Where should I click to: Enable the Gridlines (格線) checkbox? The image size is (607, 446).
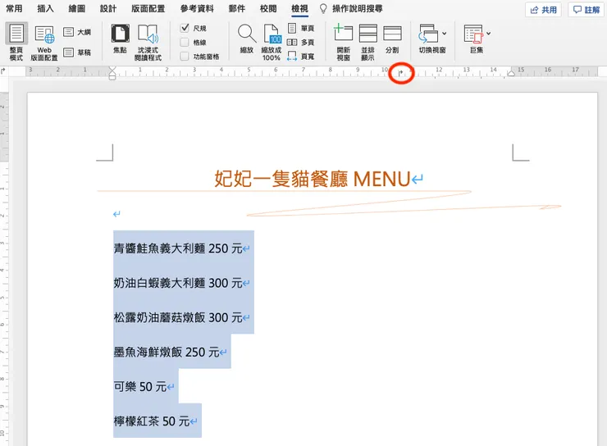click(185, 42)
